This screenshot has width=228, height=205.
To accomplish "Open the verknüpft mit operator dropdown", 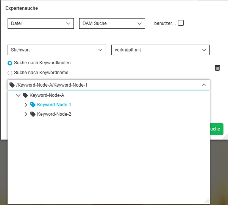I will (x=160, y=50).
